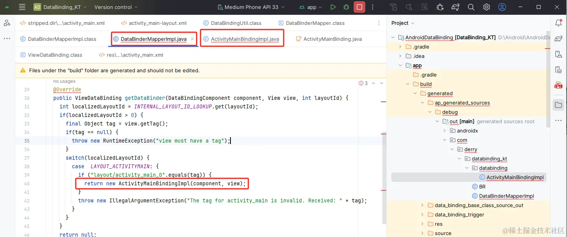
Task: Open the Version control dropdown
Action: click(x=116, y=7)
